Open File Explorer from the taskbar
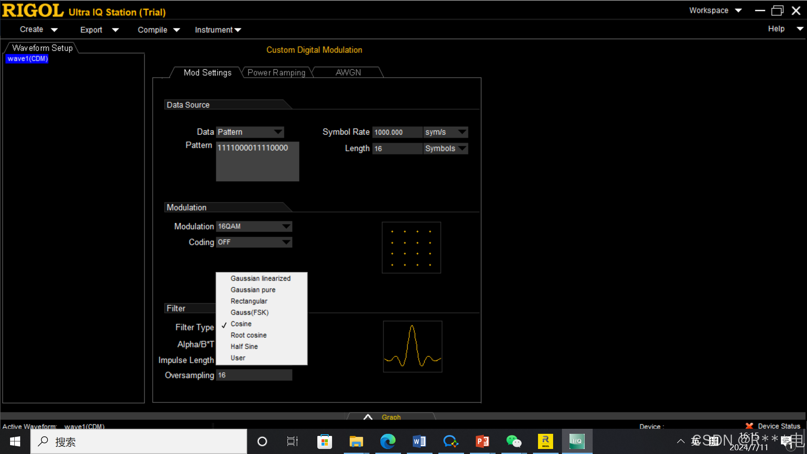The height and width of the screenshot is (454, 807). pyautogui.click(x=356, y=441)
